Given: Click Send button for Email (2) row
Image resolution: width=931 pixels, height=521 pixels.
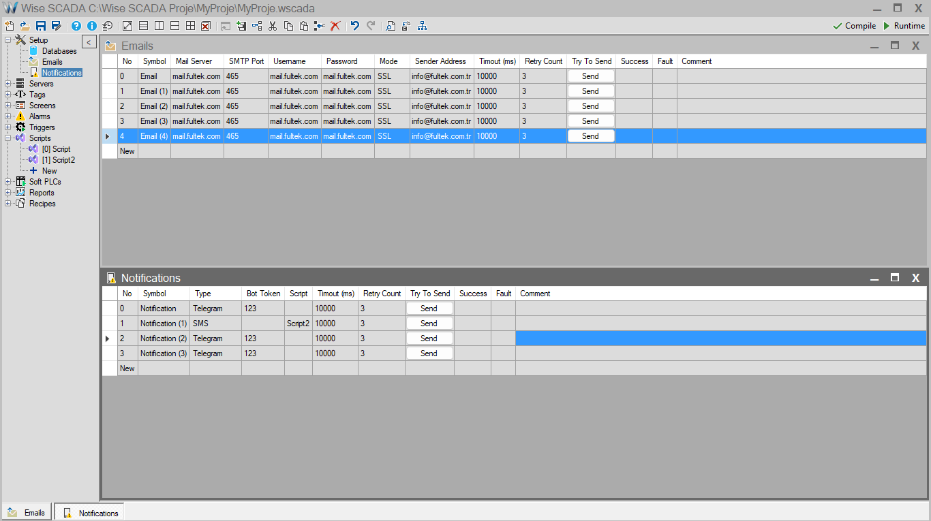Looking at the screenshot, I should coord(590,106).
